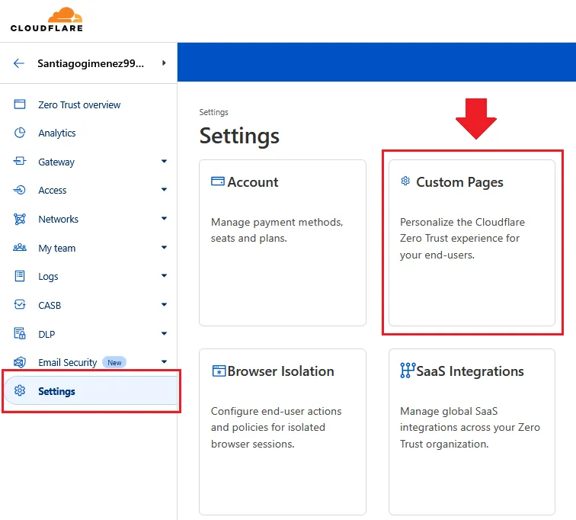576x520 pixels.
Task: Select Zero Trust overview menu item
Action: coord(79,104)
